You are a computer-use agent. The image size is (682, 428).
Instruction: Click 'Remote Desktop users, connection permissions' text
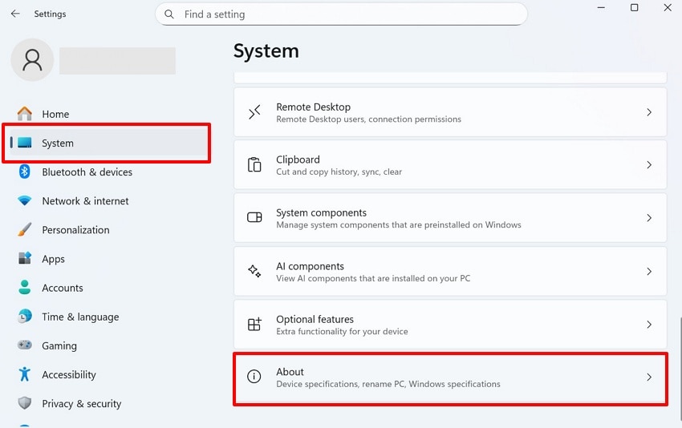(x=368, y=119)
